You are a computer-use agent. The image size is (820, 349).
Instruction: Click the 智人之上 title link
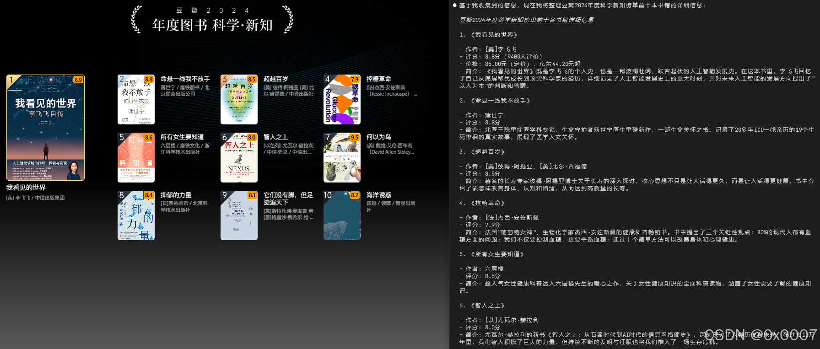click(276, 137)
